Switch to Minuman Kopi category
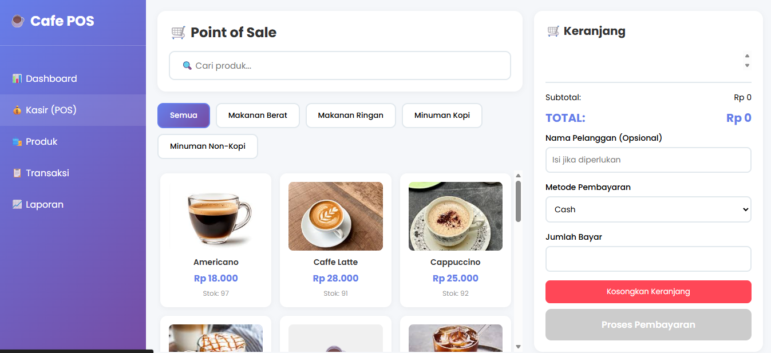 click(441, 116)
